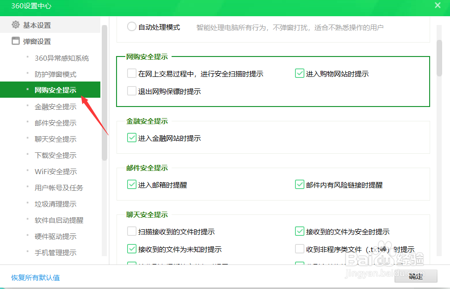Viewport: 450px width, 289px height.
Task: Click the 聊天安全提示 section heading
Action: point(147,214)
